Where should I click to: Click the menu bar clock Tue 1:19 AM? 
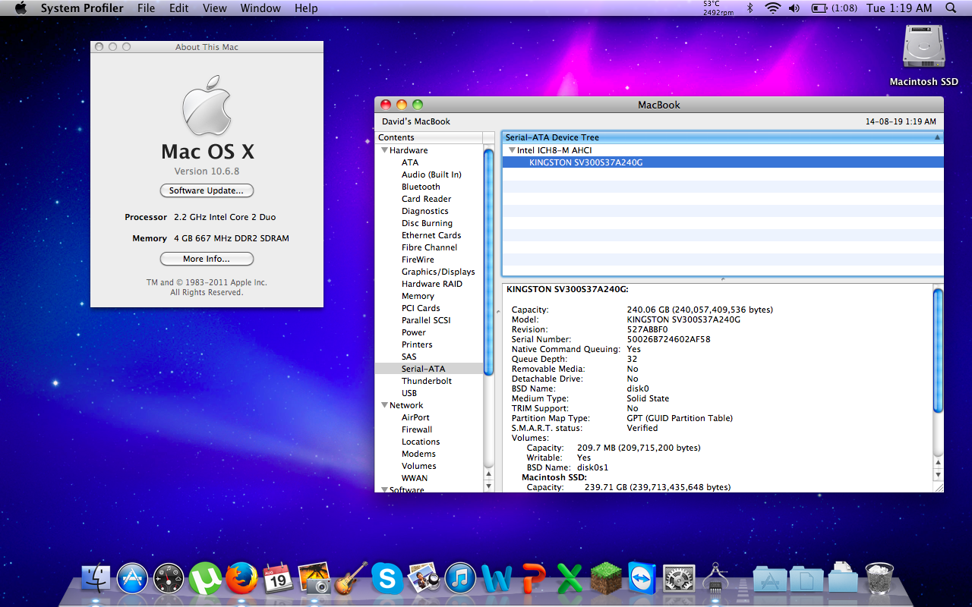point(899,8)
